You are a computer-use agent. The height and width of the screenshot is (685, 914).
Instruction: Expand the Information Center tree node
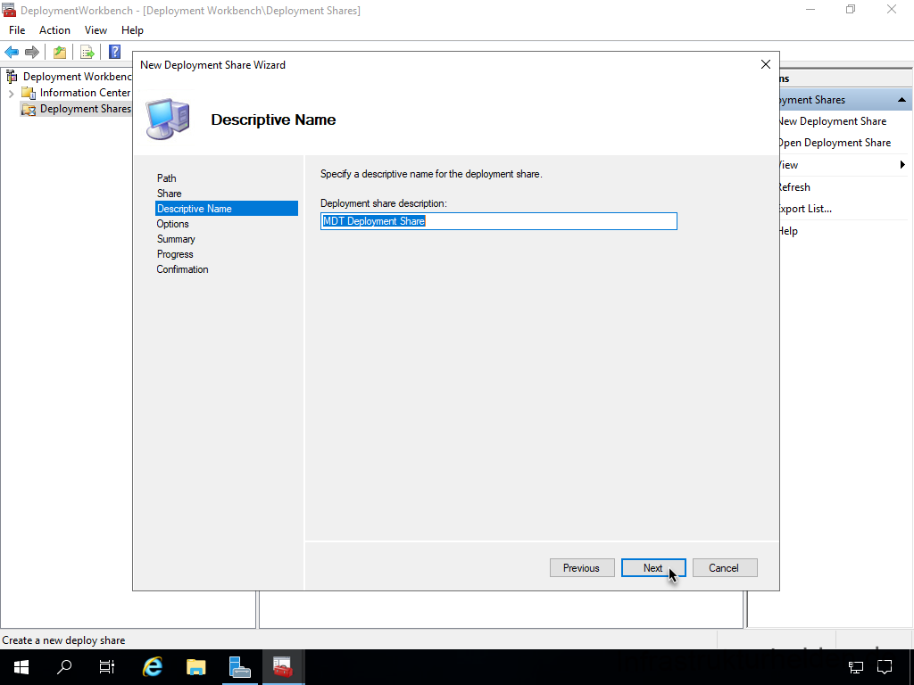tap(11, 93)
